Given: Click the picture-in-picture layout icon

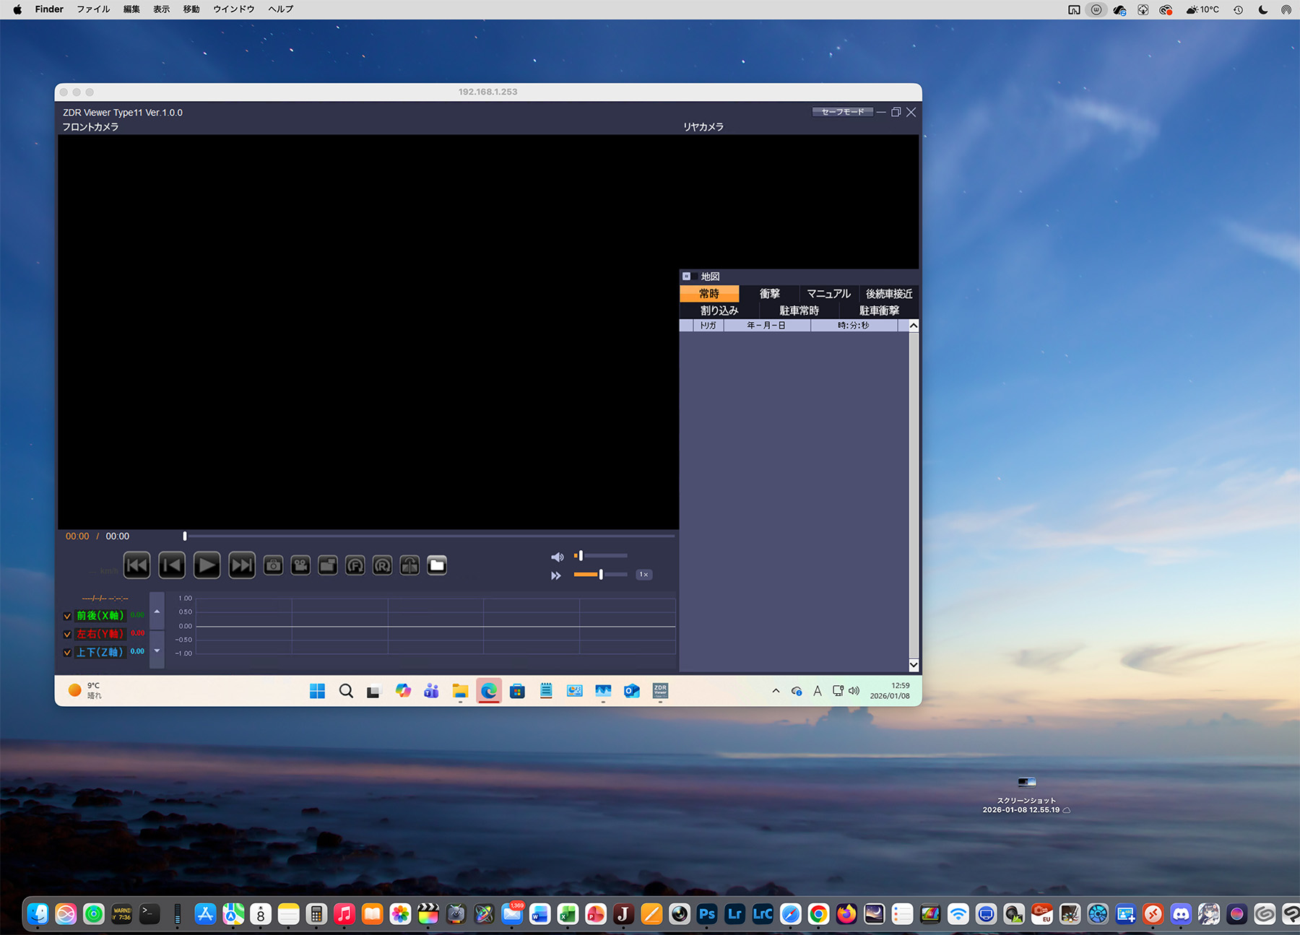Looking at the screenshot, I should pyautogui.click(x=328, y=565).
